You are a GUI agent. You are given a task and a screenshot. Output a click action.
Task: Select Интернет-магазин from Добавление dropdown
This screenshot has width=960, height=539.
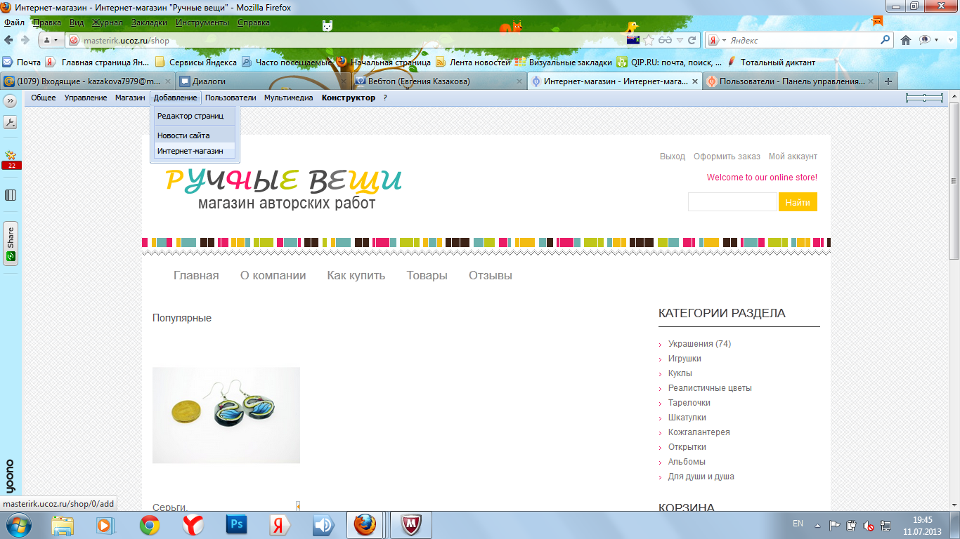pos(195,151)
